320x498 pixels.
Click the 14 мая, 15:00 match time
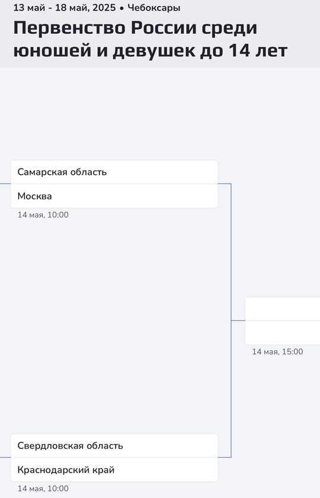click(x=277, y=352)
